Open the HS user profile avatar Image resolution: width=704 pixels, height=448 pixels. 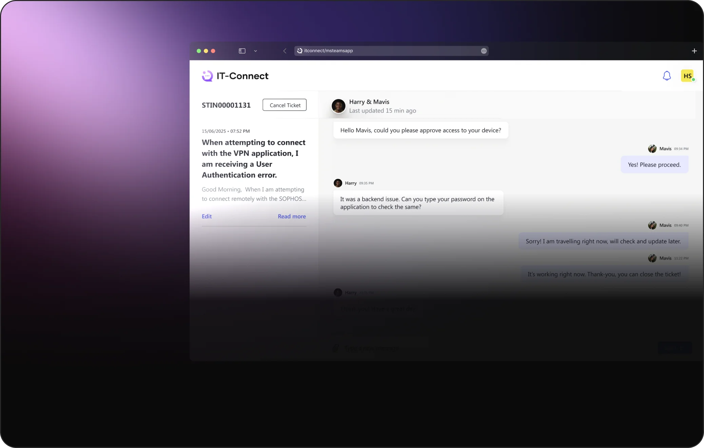(x=687, y=76)
